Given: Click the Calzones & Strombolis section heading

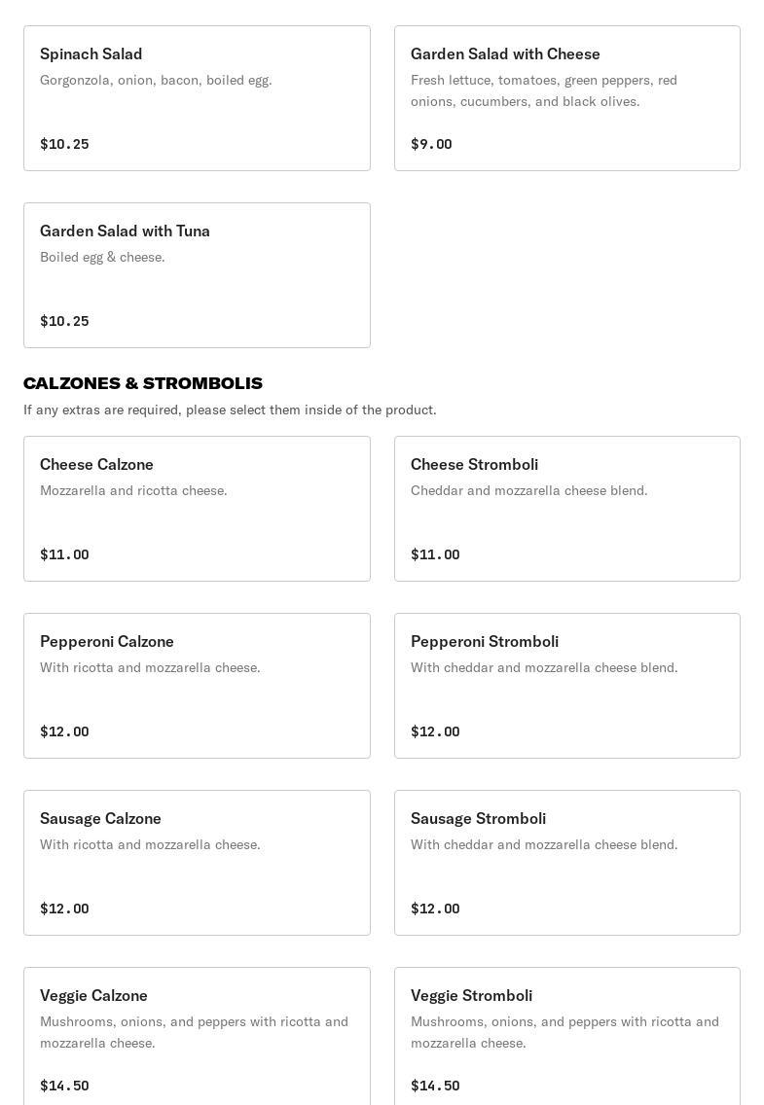Looking at the screenshot, I should (x=143, y=383).
